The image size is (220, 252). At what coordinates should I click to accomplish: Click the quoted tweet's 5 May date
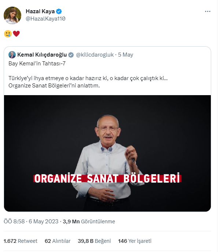point(125,55)
